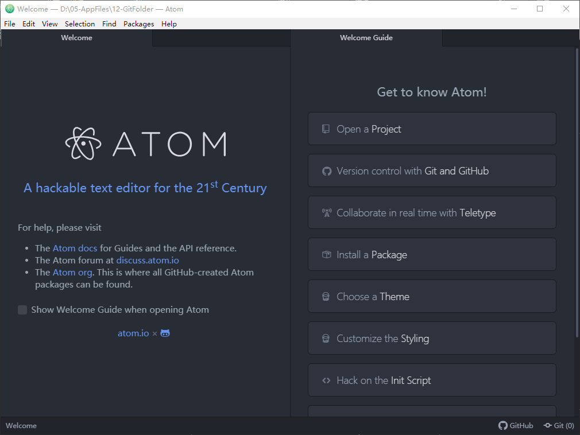Expand Collaborate in real time with Teletype

(x=432, y=212)
